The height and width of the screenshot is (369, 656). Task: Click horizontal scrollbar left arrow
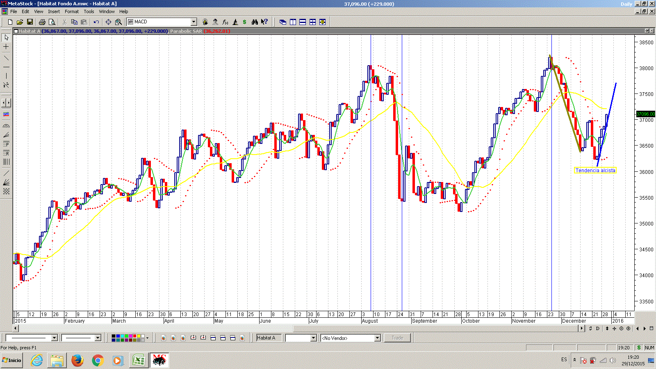tap(16, 328)
